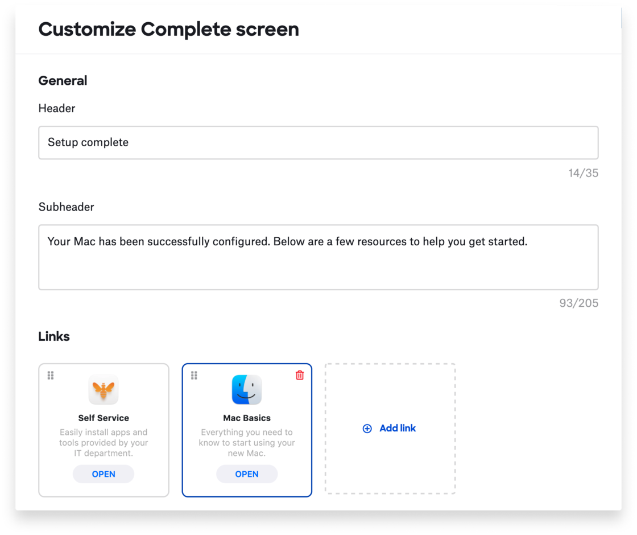Click the drag handle on the Mac Basics card
This screenshot has width=637, height=535.
tap(194, 375)
